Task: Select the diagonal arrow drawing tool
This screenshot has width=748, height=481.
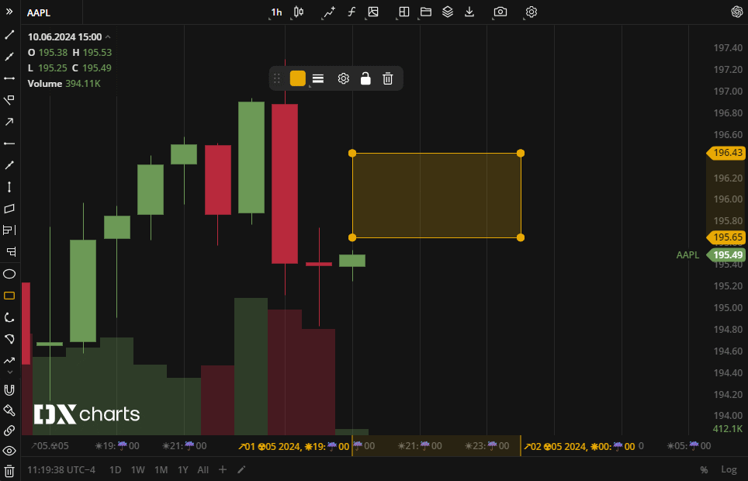Action: [9, 122]
